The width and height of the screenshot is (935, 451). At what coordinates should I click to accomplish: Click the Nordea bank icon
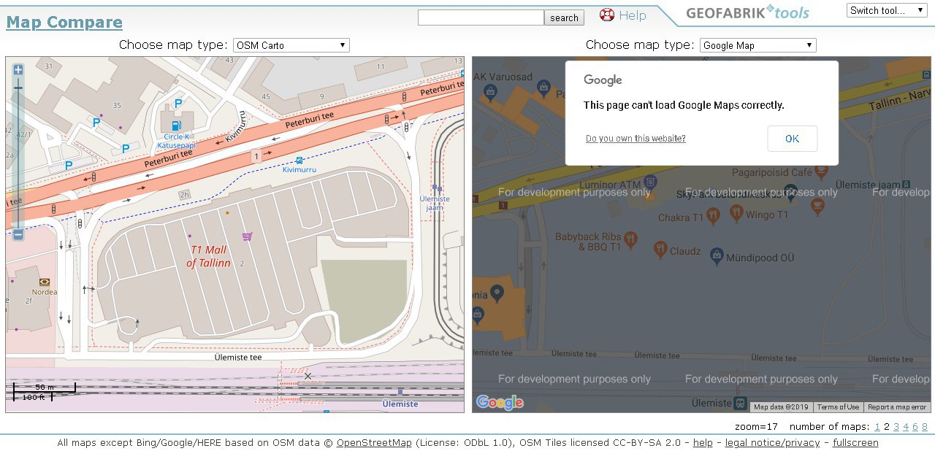(x=45, y=282)
